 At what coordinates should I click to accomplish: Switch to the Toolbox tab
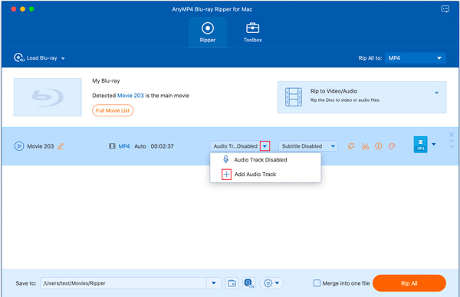[252, 32]
